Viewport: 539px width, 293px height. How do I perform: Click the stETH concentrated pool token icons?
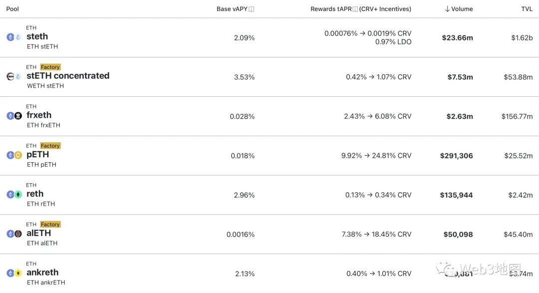click(x=14, y=76)
